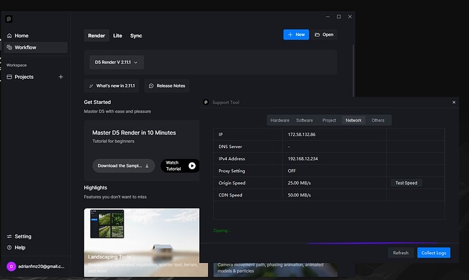Click Master D5 Render in 10 Minutes title
The width and height of the screenshot is (469, 280).
134,133
